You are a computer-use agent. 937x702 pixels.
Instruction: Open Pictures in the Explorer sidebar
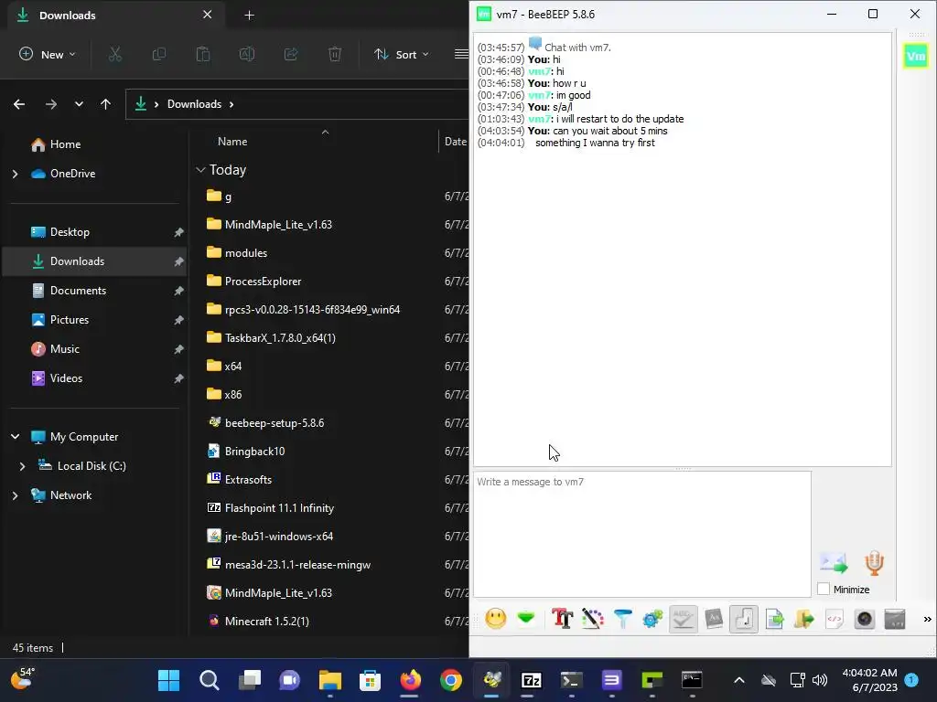pyautogui.click(x=60, y=320)
